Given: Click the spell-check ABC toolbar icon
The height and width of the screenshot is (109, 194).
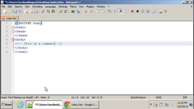Looking at the screenshot, I should click(166, 12).
